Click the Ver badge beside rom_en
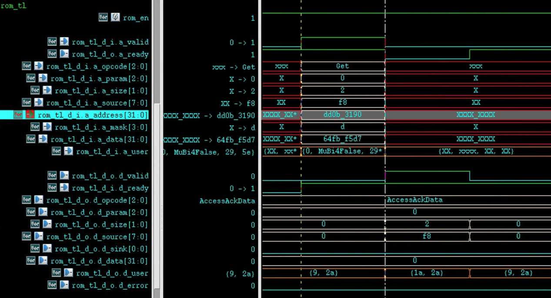 click(103, 17)
